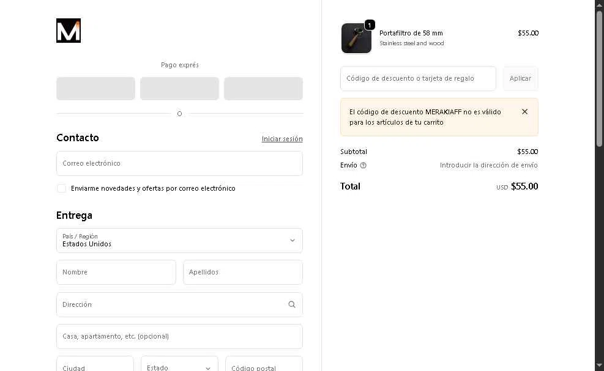Focus the Correo electrónico field
Viewport: 604px width, 371px height.
(x=179, y=164)
